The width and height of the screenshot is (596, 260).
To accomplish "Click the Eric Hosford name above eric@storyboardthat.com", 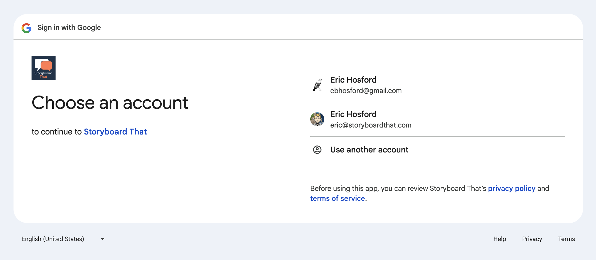I will click(353, 114).
